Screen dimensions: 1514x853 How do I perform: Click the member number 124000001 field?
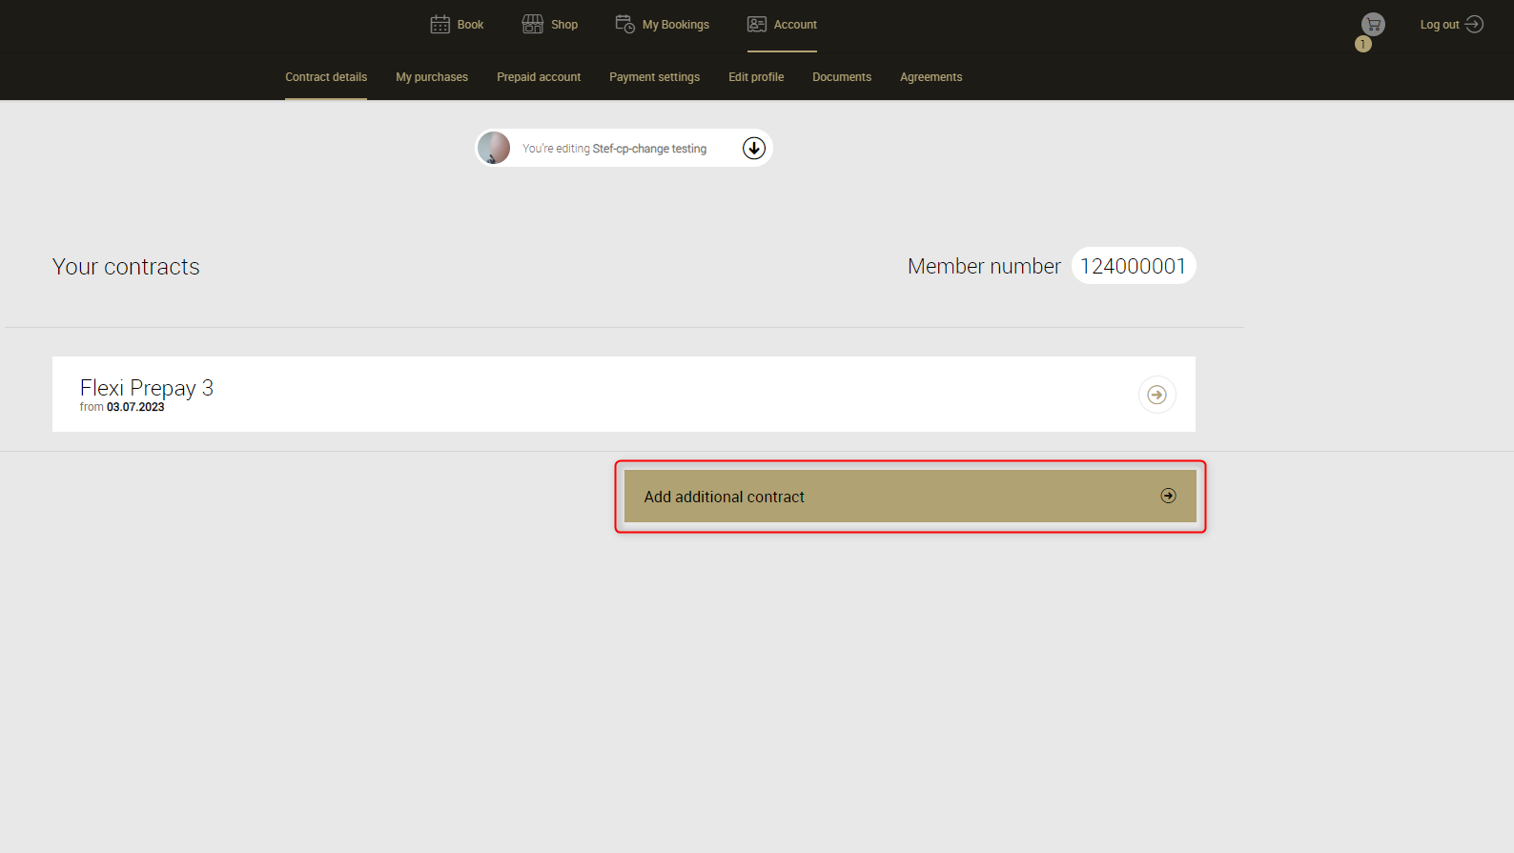pyautogui.click(x=1133, y=266)
